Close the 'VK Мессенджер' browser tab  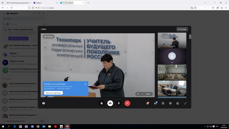(84, 3)
